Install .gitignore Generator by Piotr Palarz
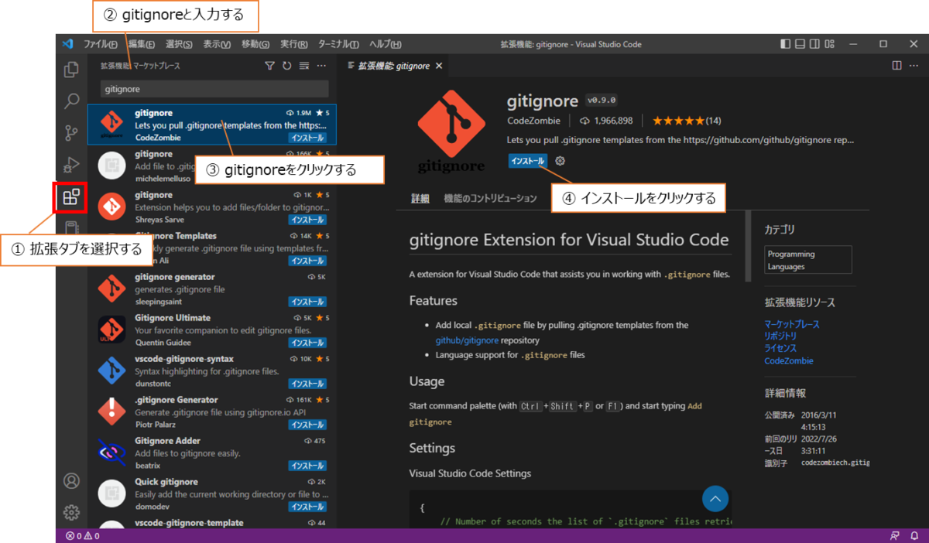929x543 pixels. pos(307,425)
